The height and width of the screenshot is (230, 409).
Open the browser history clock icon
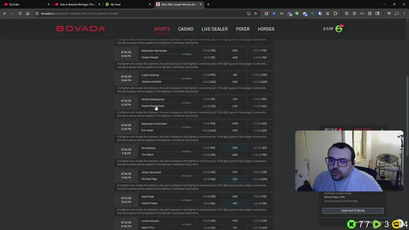pyautogui.click(x=347, y=13)
